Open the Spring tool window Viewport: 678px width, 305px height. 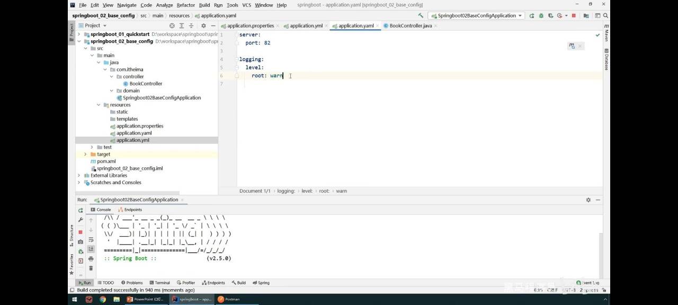pyautogui.click(x=261, y=283)
